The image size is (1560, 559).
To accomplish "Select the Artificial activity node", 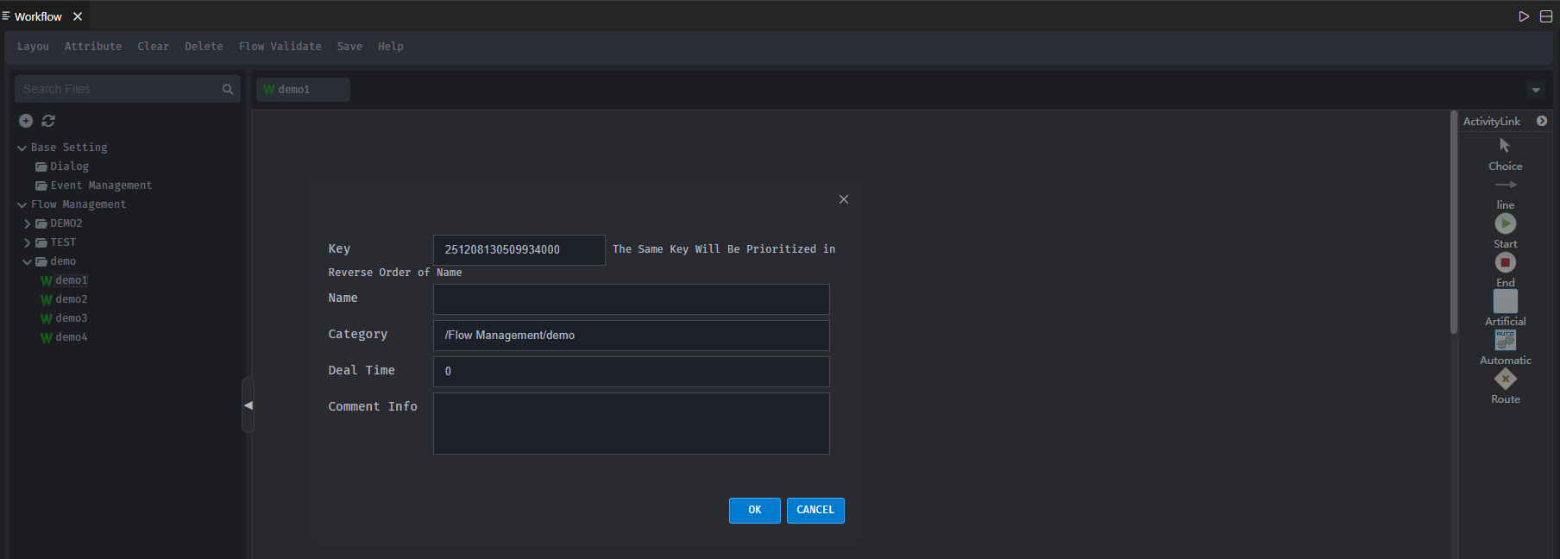I will [x=1505, y=301].
